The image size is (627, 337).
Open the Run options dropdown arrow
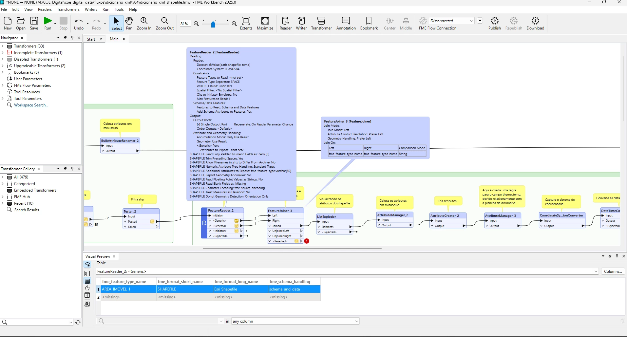click(55, 24)
